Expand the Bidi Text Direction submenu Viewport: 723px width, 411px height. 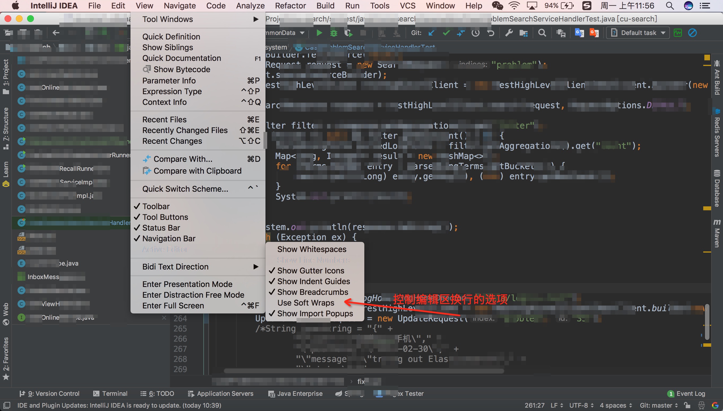click(x=198, y=267)
